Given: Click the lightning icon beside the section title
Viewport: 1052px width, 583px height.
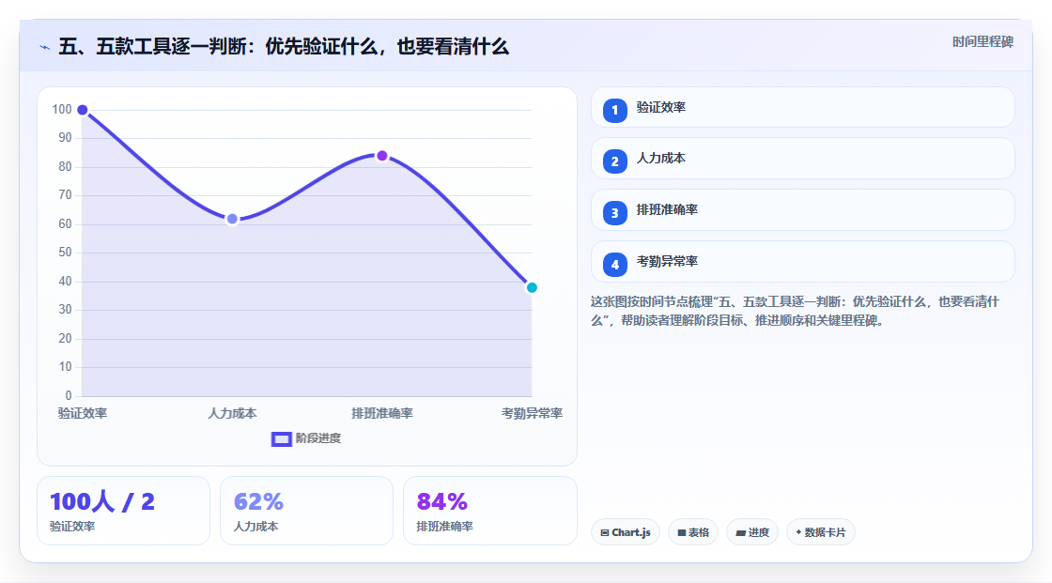Looking at the screenshot, I should pos(44,47).
